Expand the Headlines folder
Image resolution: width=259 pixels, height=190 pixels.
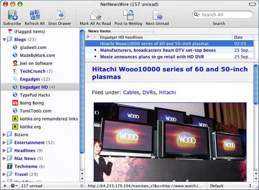[4, 150]
